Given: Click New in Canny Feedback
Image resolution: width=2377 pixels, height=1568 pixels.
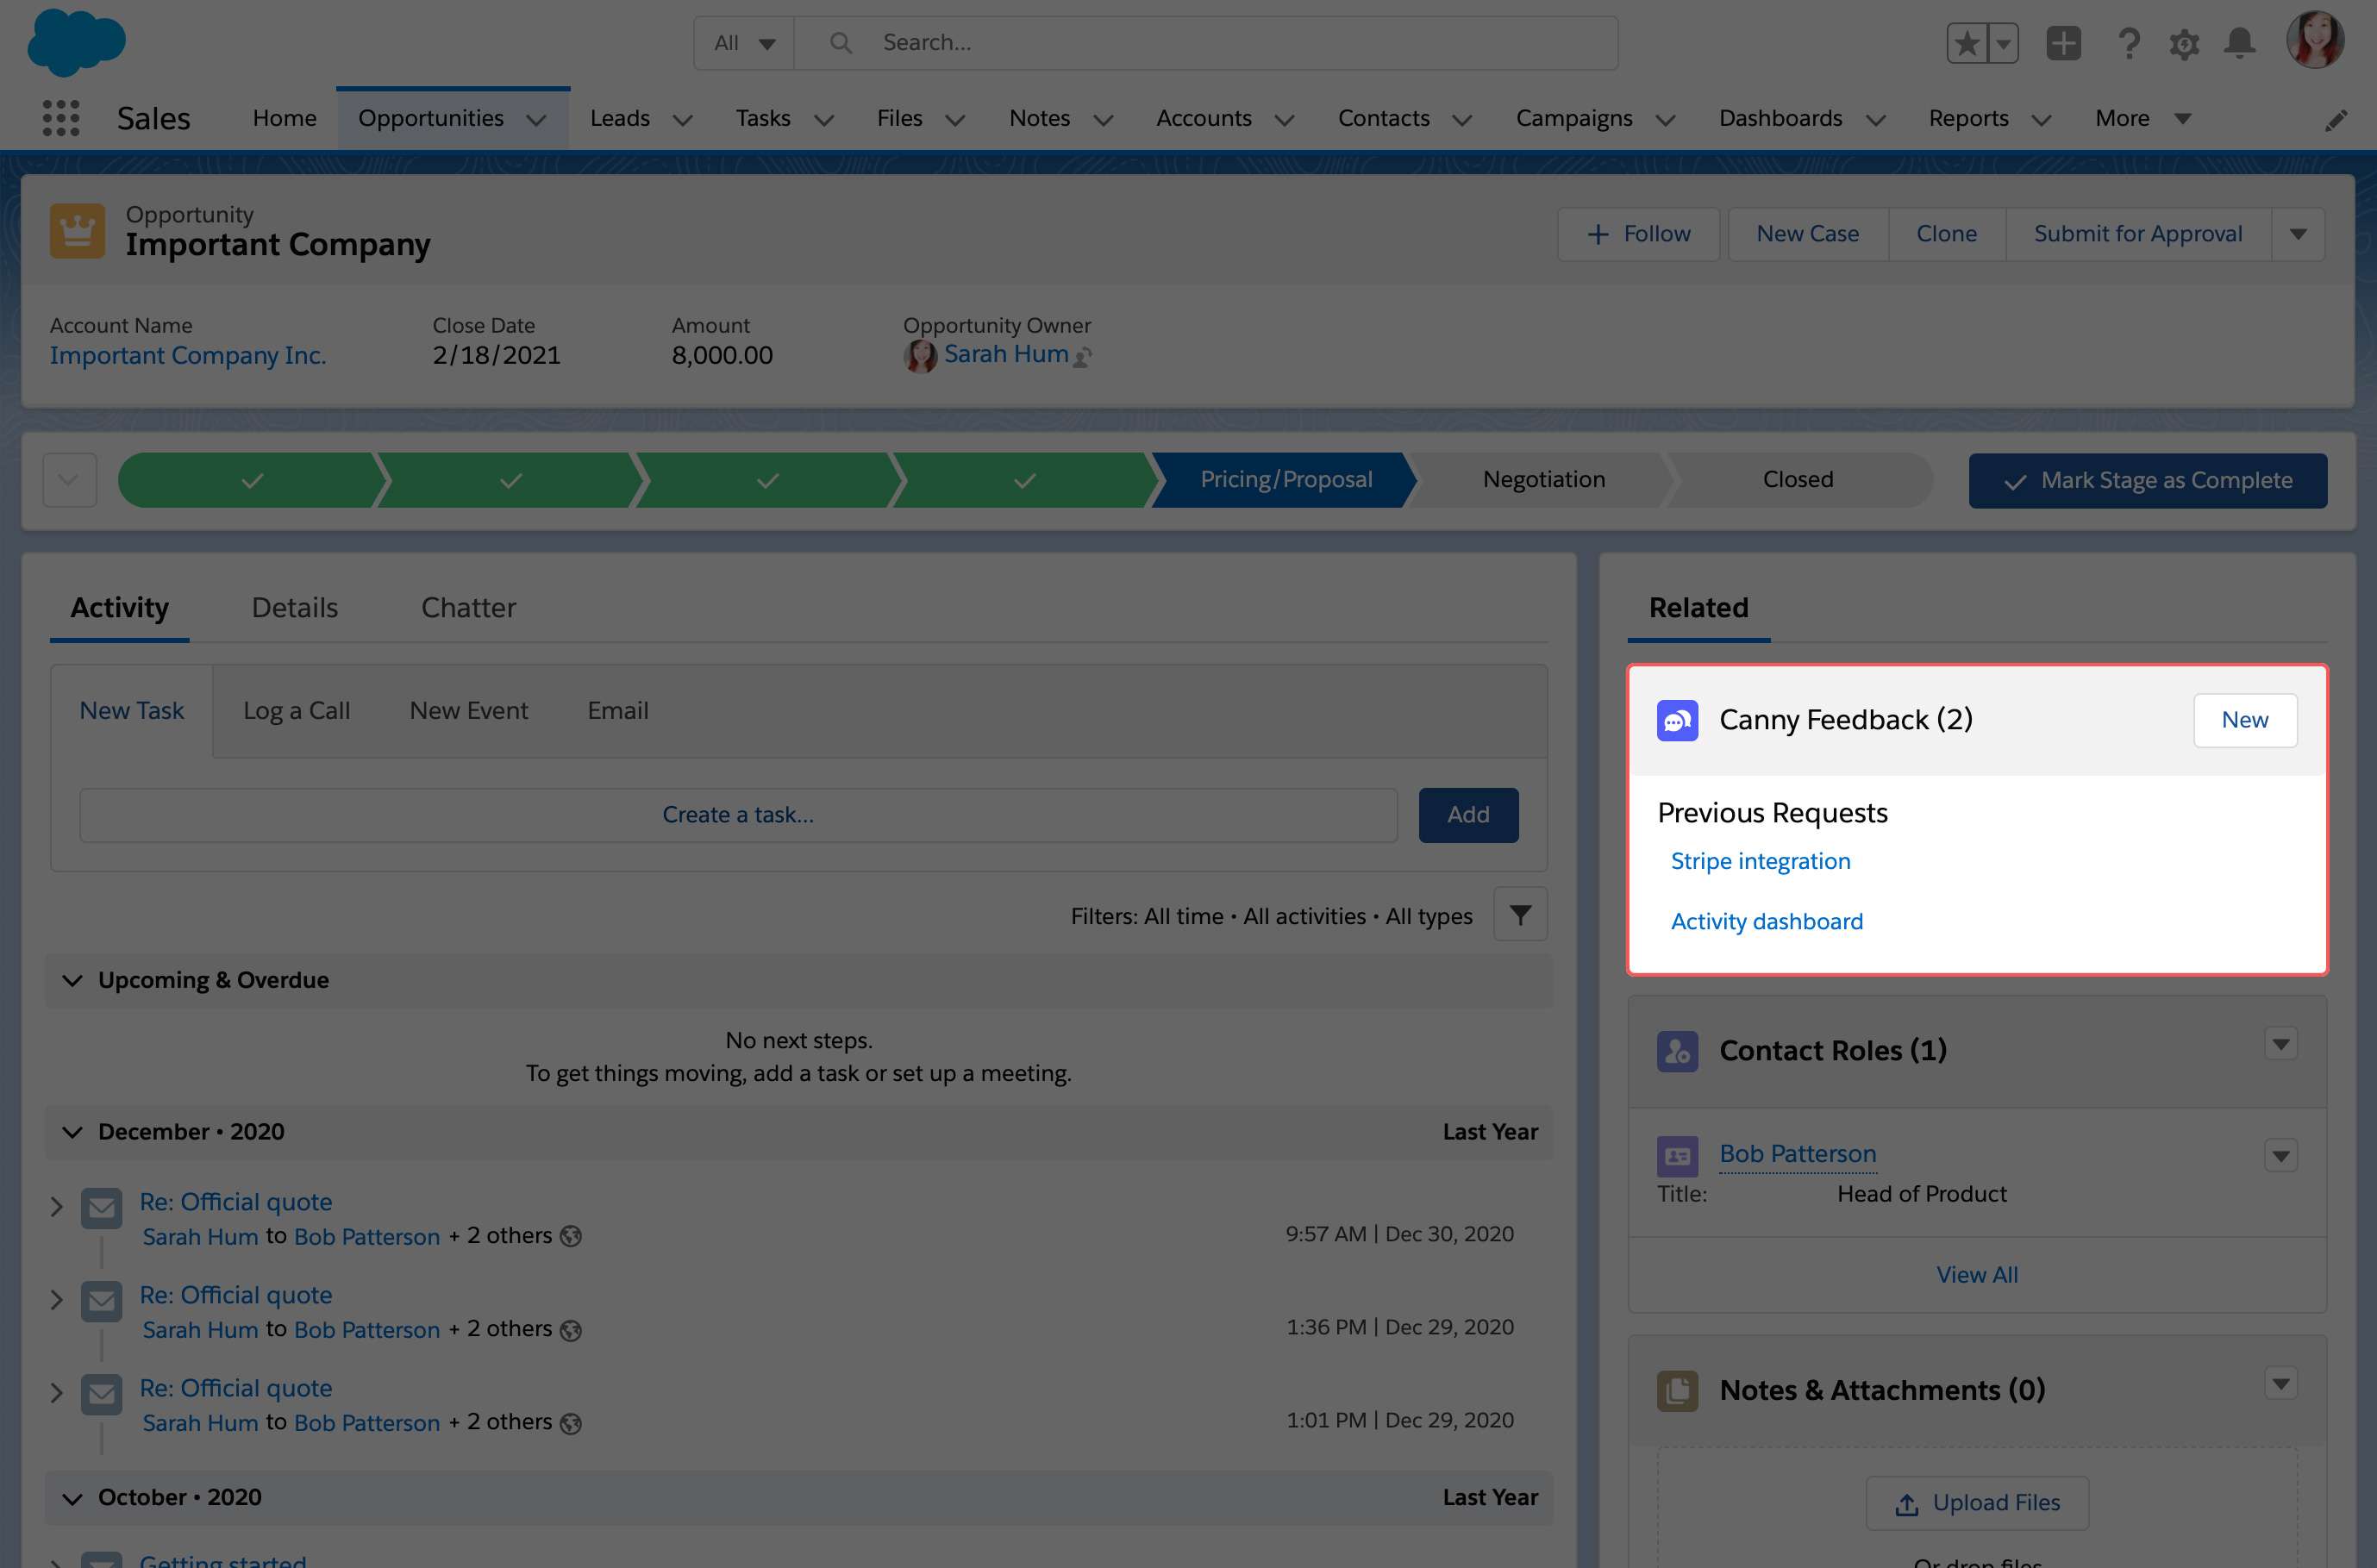Looking at the screenshot, I should 2245,720.
